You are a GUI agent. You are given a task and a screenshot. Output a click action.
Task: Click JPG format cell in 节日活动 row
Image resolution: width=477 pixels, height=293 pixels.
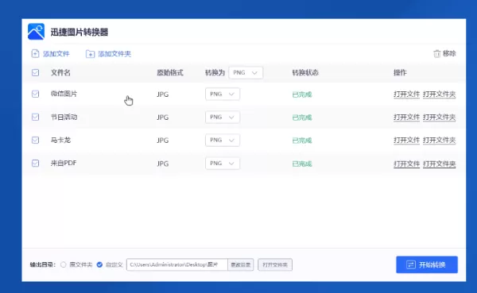click(x=163, y=118)
